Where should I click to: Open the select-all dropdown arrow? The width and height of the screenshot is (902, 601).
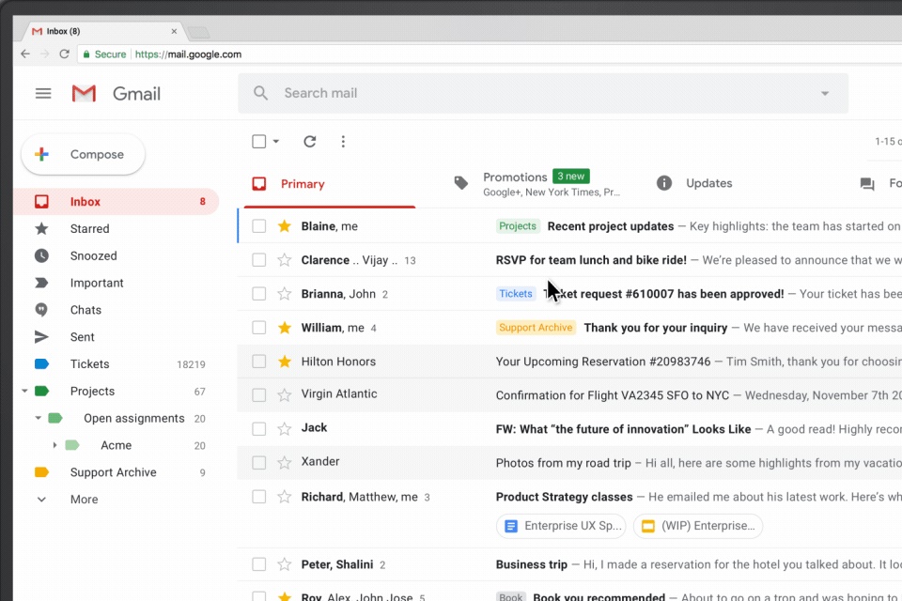pos(276,142)
